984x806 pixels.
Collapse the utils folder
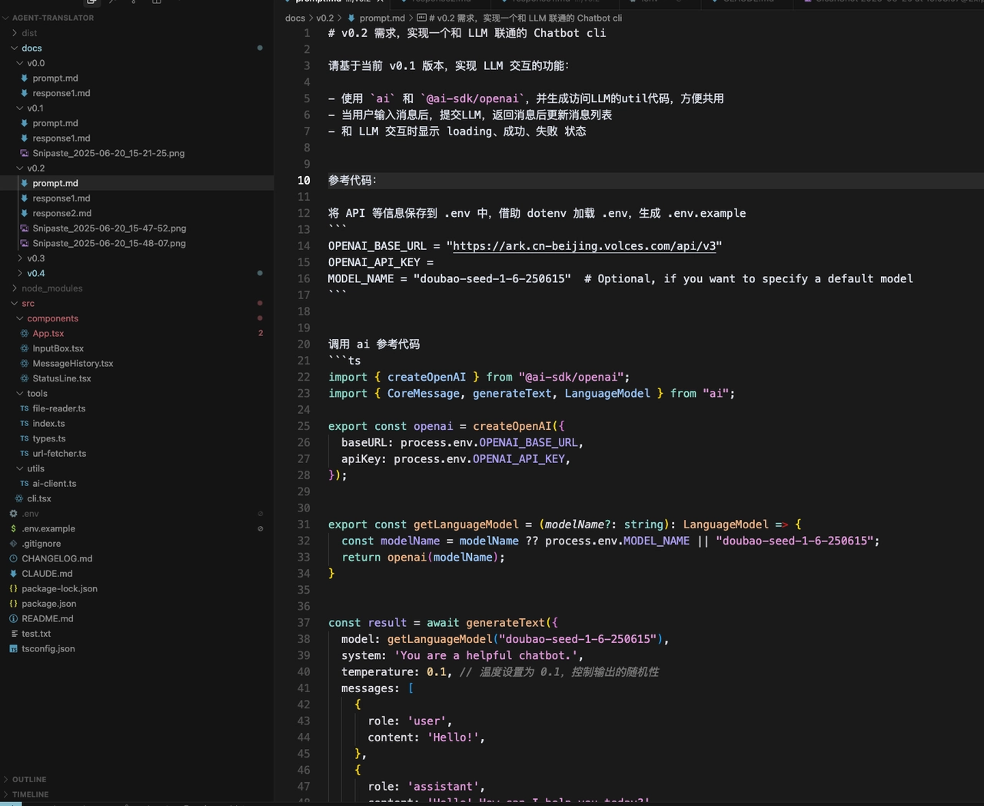19,468
